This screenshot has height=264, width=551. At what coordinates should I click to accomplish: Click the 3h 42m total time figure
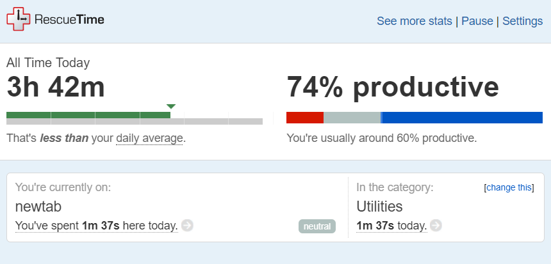tap(56, 87)
